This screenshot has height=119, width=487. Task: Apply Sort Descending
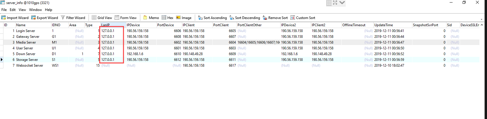tap(245, 18)
